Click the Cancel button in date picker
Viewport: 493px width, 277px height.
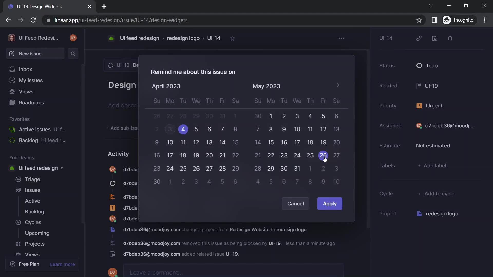[x=295, y=204]
